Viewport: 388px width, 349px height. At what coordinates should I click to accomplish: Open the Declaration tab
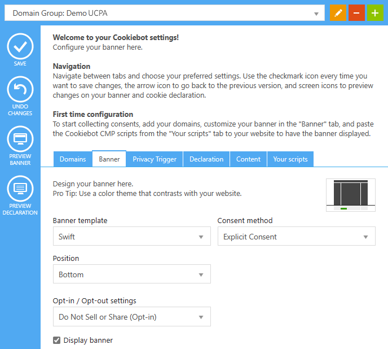tap(206, 159)
